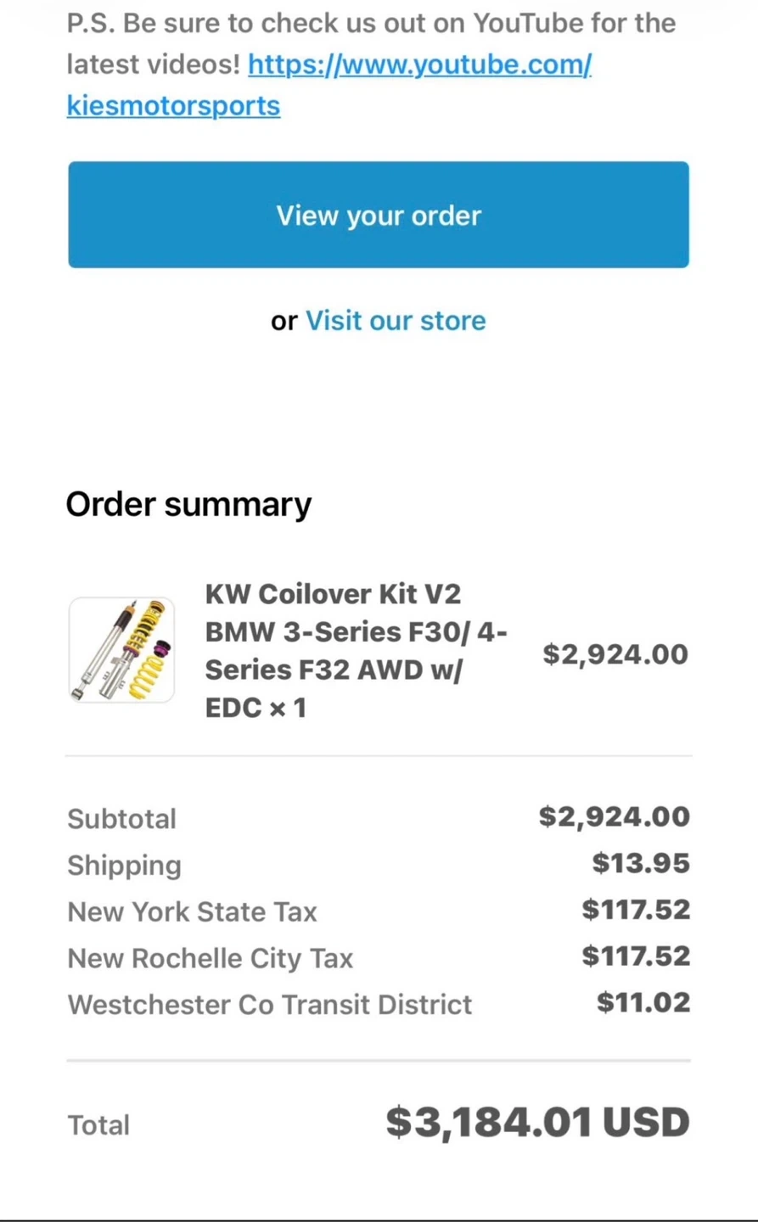The height and width of the screenshot is (1222, 758).
Task: Select the New York State Tax label
Action: click(x=192, y=912)
